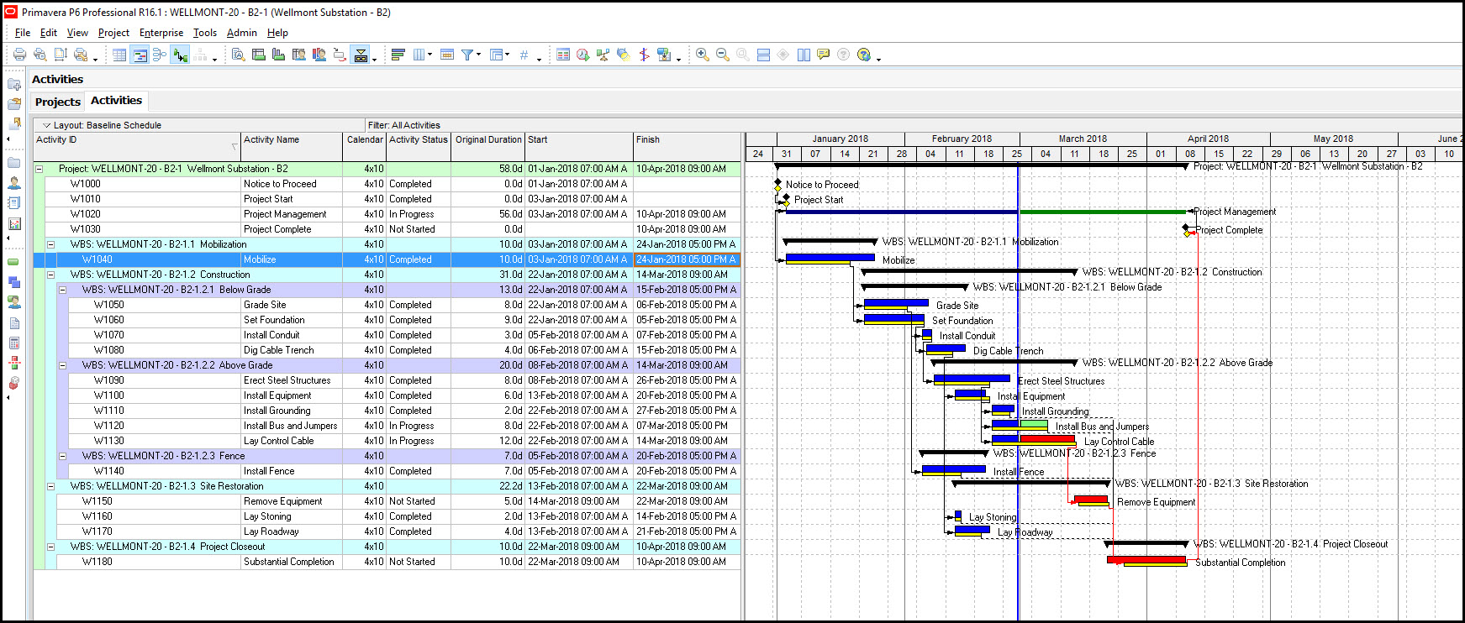Open the Page Setup icon
This screenshot has height=623, width=1465.
[61, 55]
